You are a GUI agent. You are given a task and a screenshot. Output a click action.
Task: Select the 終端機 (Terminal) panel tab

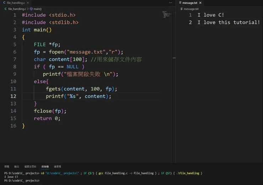click(45, 166)
